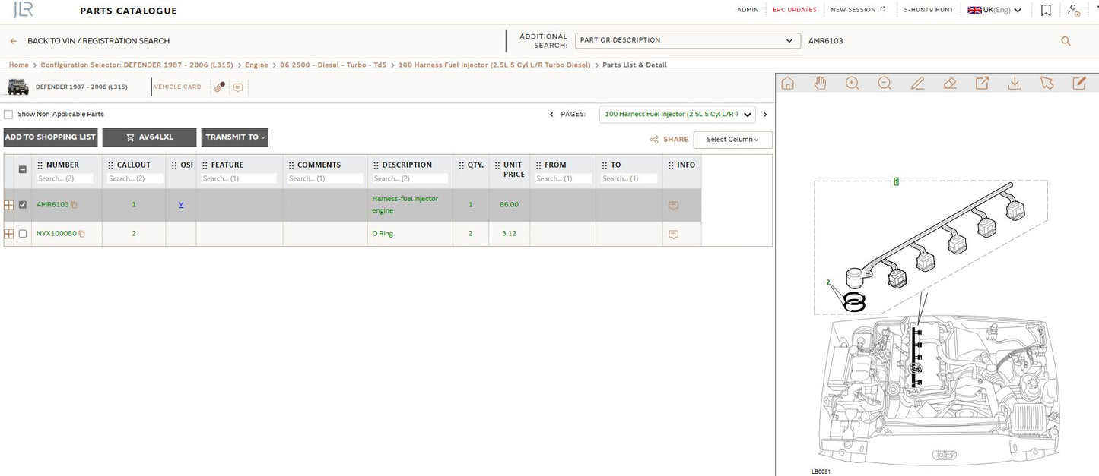
Task: Open Configuration Selector breadcrumb
Action: (137, 65)
